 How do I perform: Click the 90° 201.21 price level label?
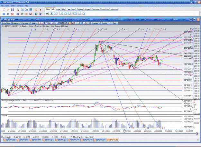pyautogui.click(x=188, y=80)
